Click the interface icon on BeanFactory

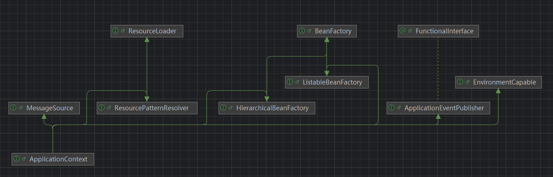(302, 31)
